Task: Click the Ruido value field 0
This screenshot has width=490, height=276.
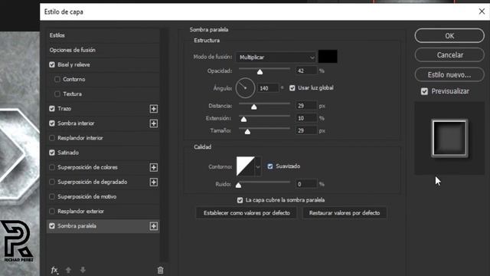Action: tap(305, 184)
